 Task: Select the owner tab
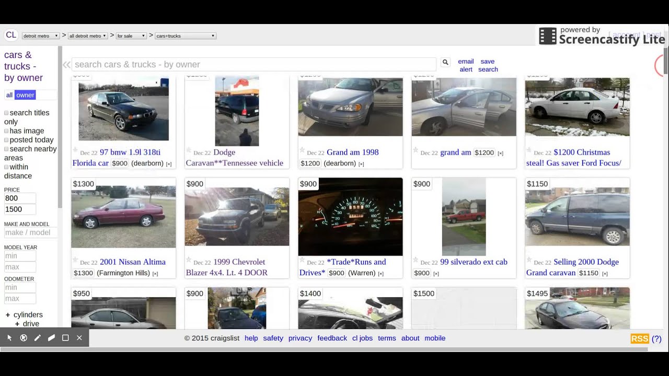(25, 95)
